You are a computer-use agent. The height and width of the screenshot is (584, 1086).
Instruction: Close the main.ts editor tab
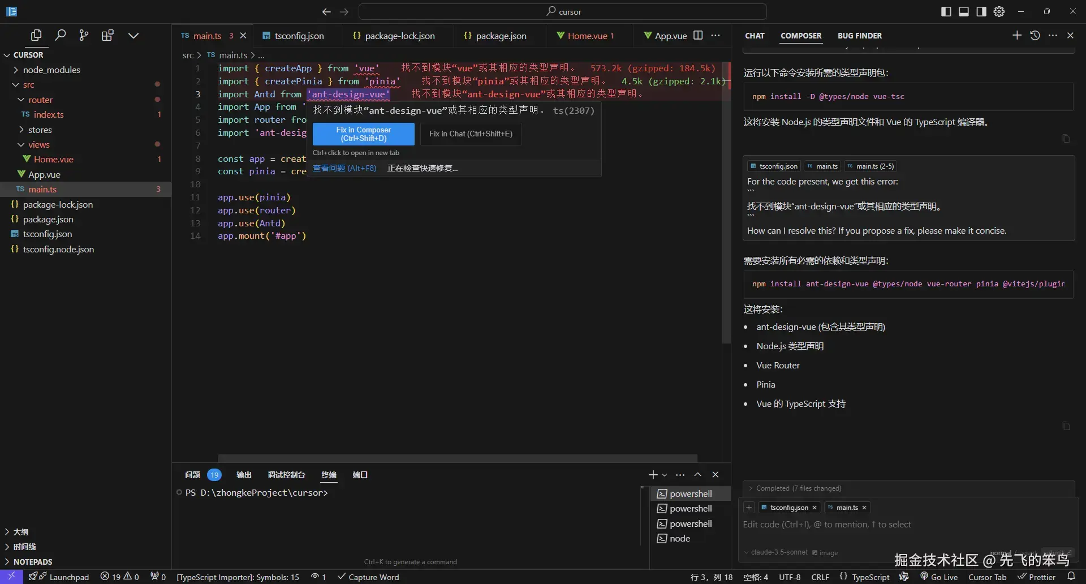tap(243, 36)
